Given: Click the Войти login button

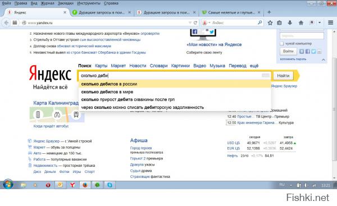Looking at the screenshot, I should tap(288, 51).
